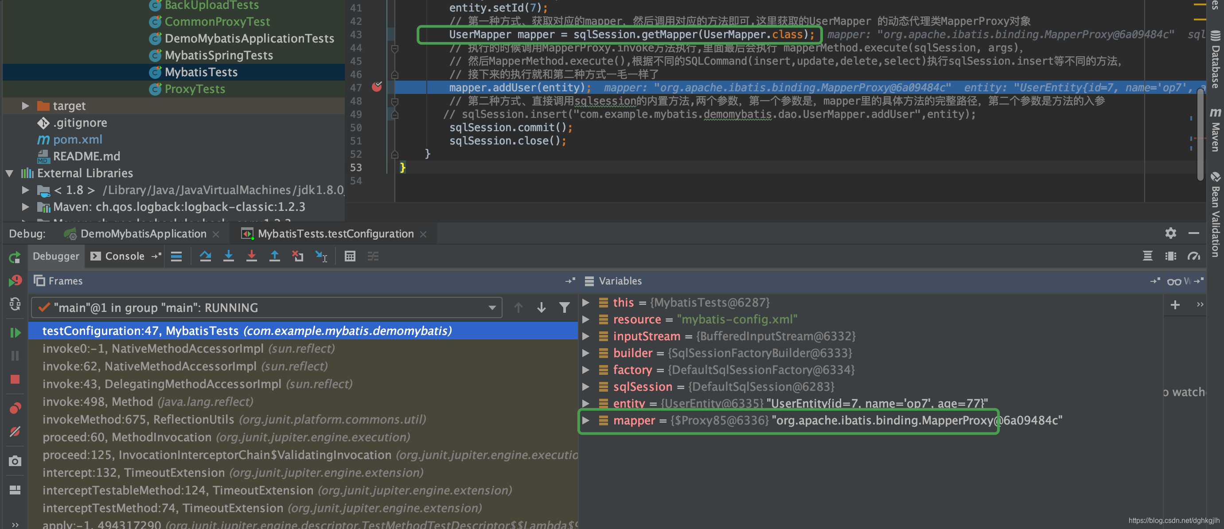Toggle the breakpoint on line 47
Screen dimensions: 1224x529
tap(377, 87)
